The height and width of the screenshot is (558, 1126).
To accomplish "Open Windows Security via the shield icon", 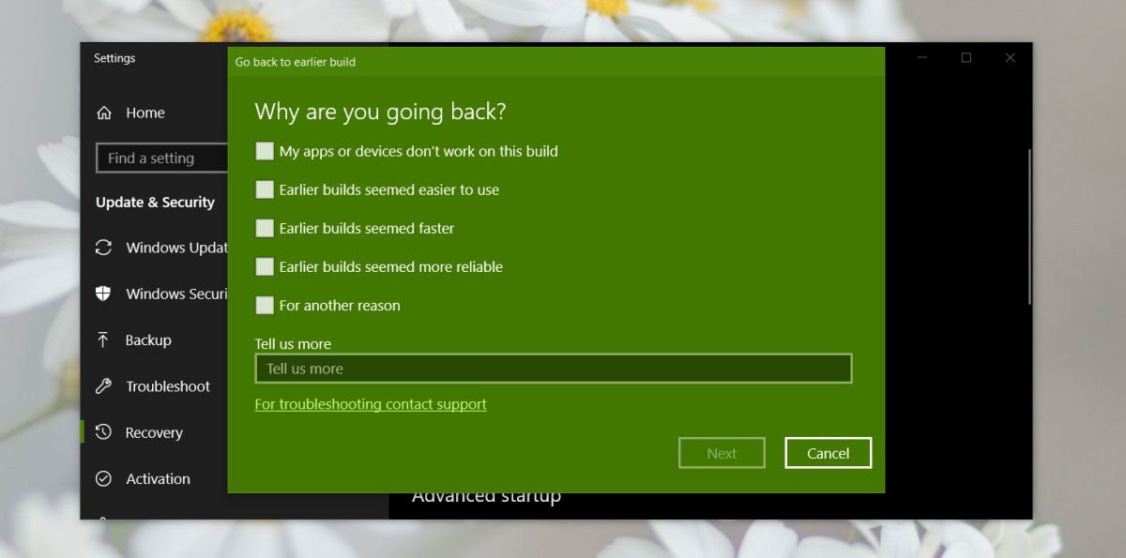I will (103, 294).
